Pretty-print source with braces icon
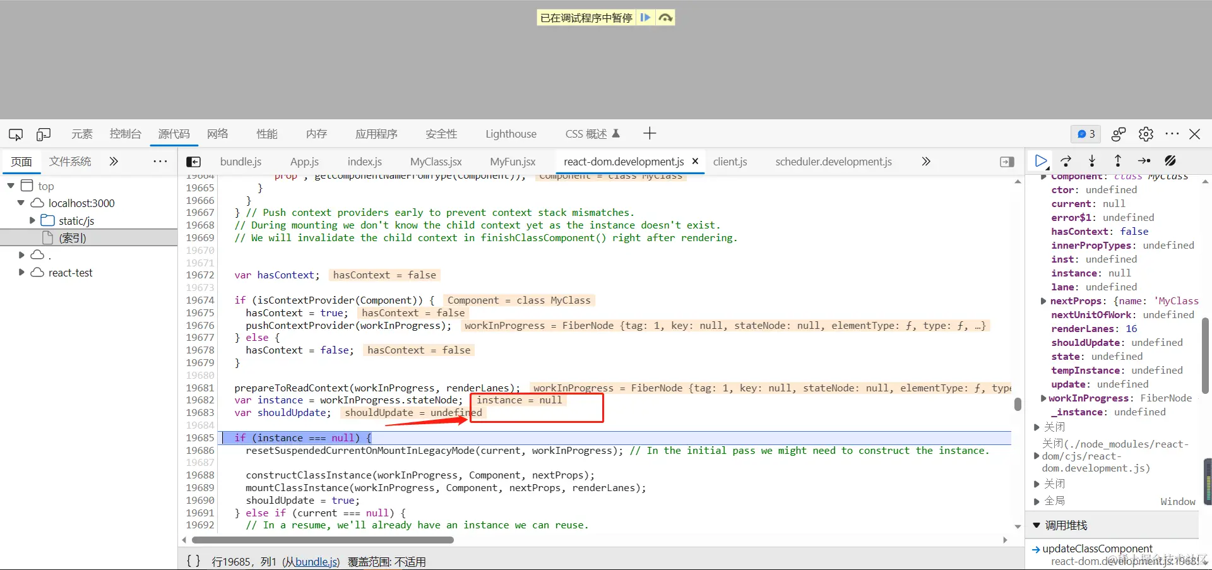This screenshot has height=570, width=1212. 194,561
